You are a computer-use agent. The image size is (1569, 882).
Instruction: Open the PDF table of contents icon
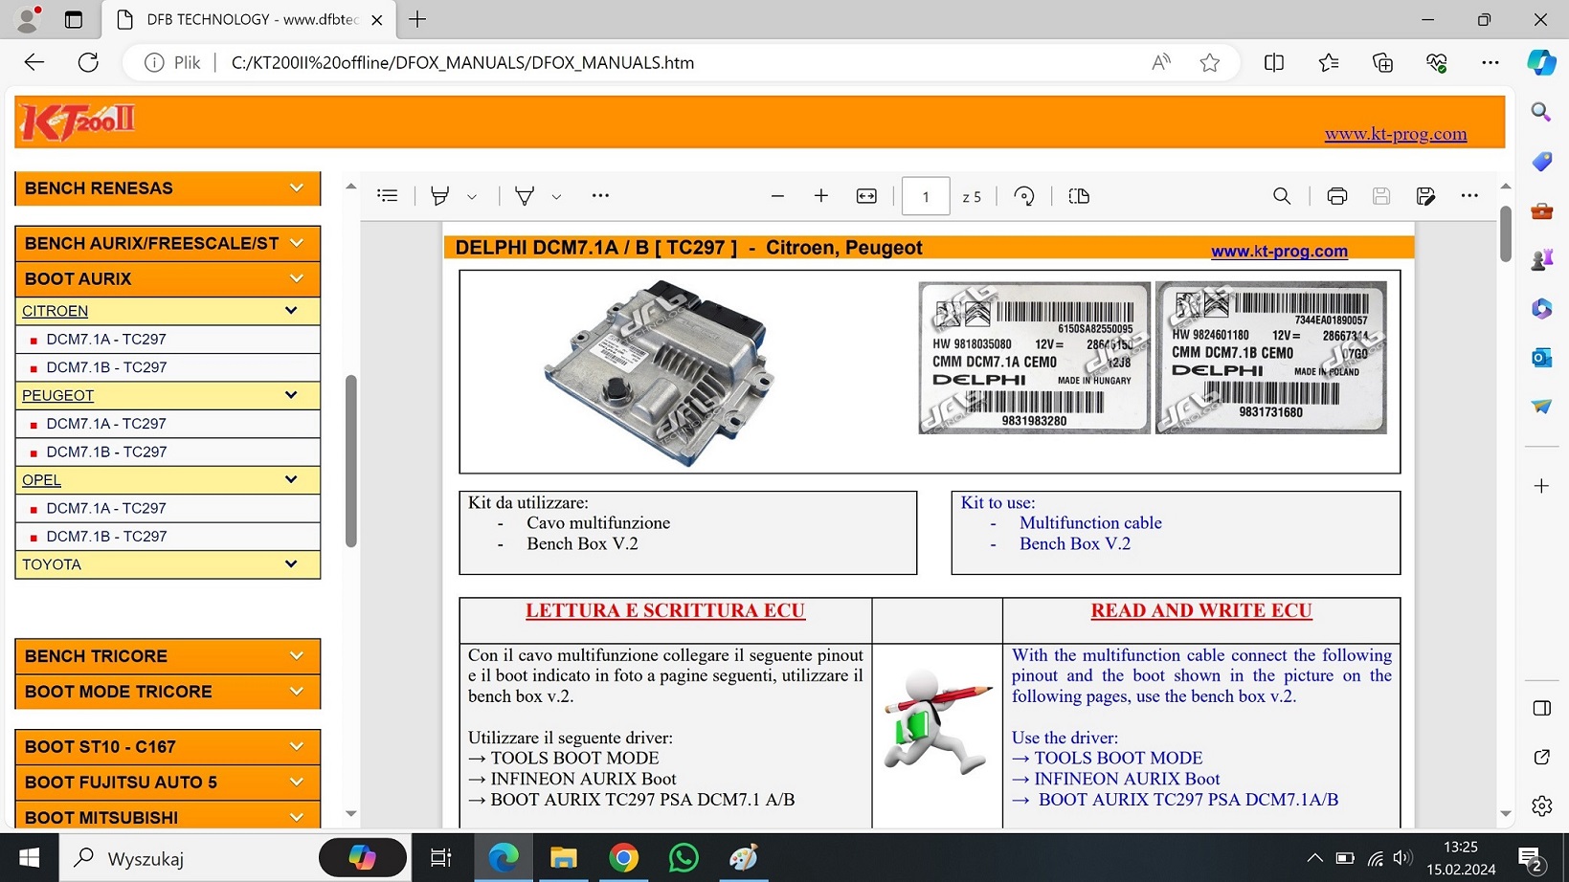coord(388,196)
